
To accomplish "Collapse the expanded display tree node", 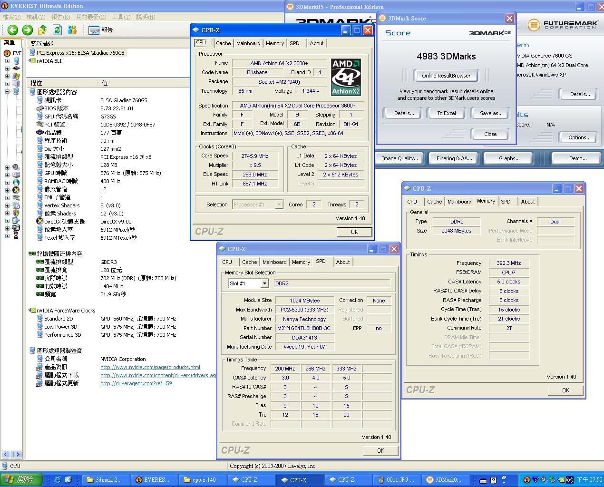I will 7,91.
